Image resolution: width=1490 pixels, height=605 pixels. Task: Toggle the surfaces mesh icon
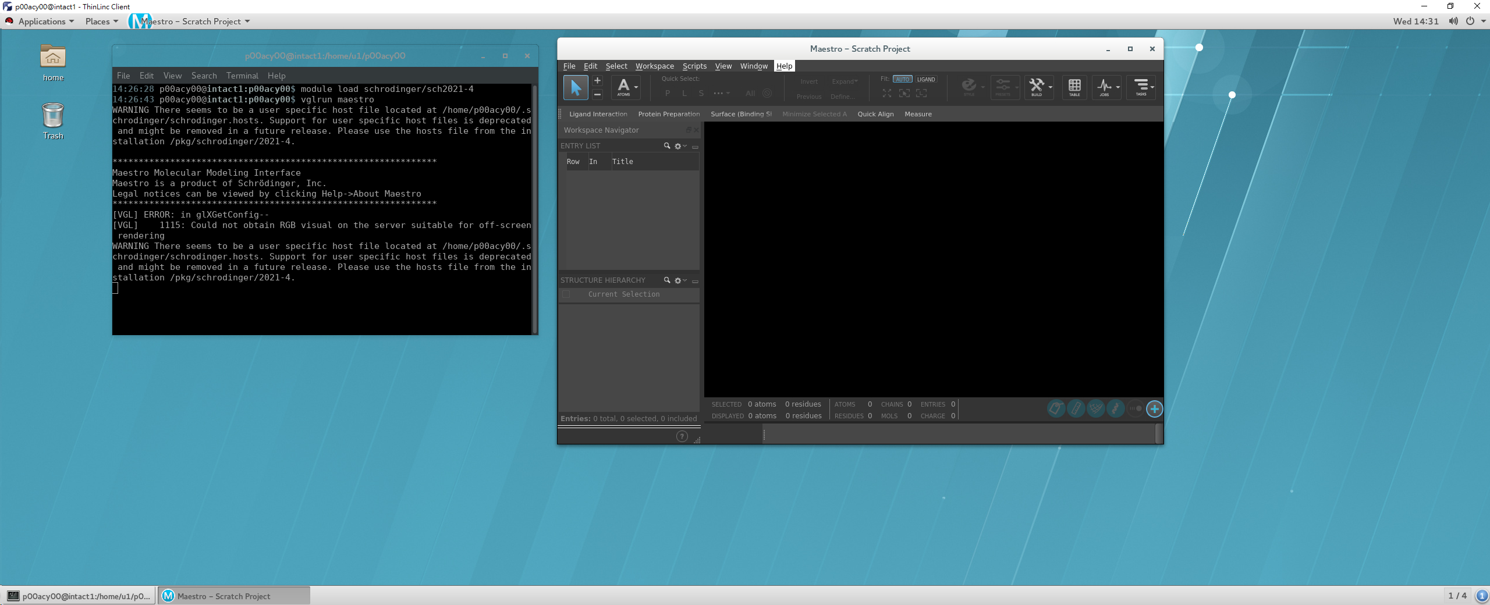pos(1095,409)
